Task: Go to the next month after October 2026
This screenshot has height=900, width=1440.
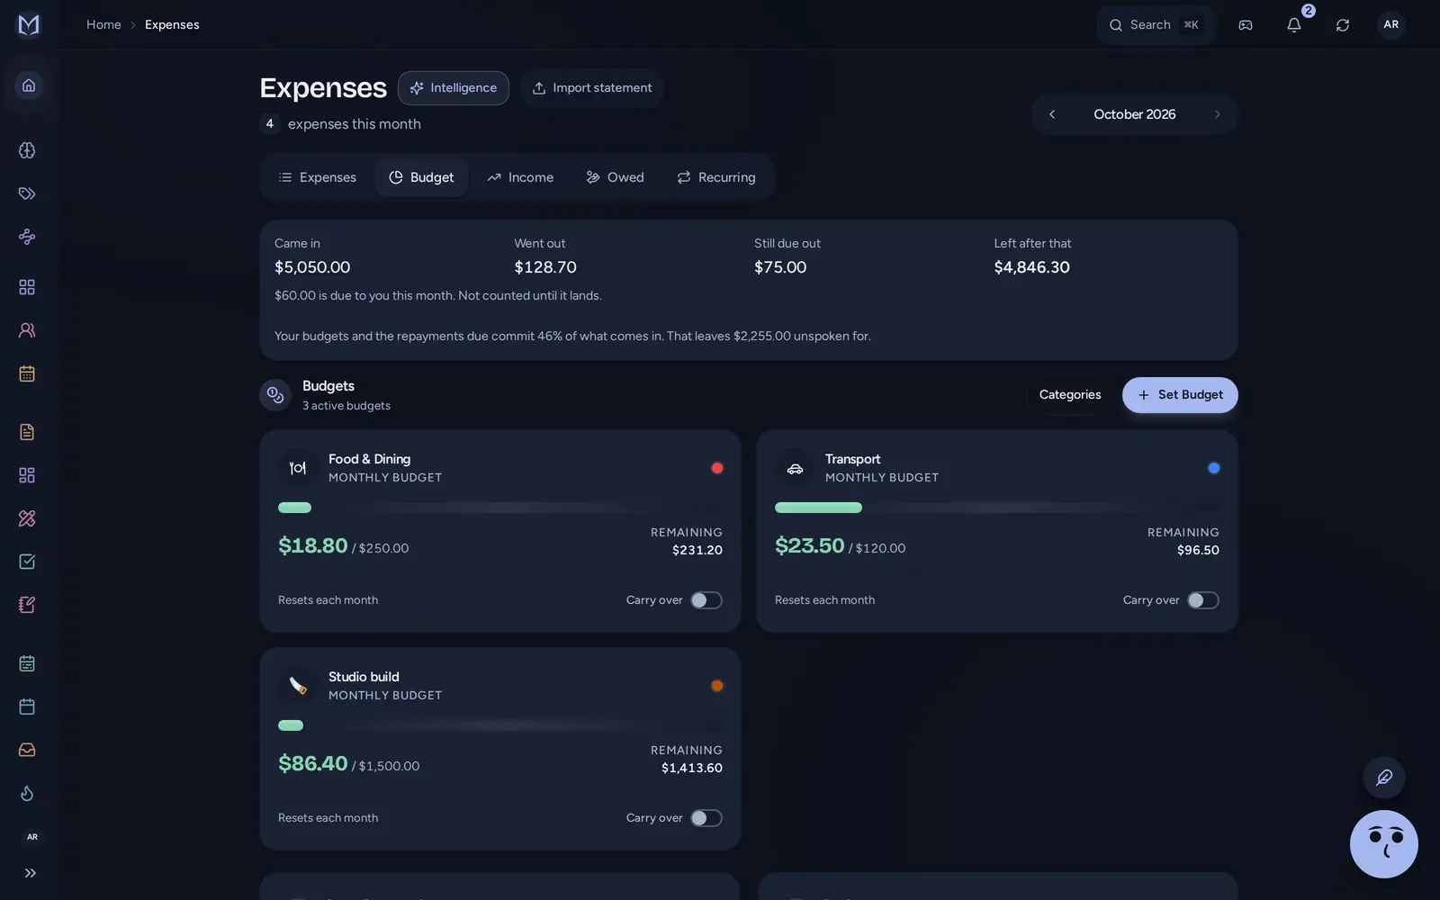Action: click(x=1217, y=114)
